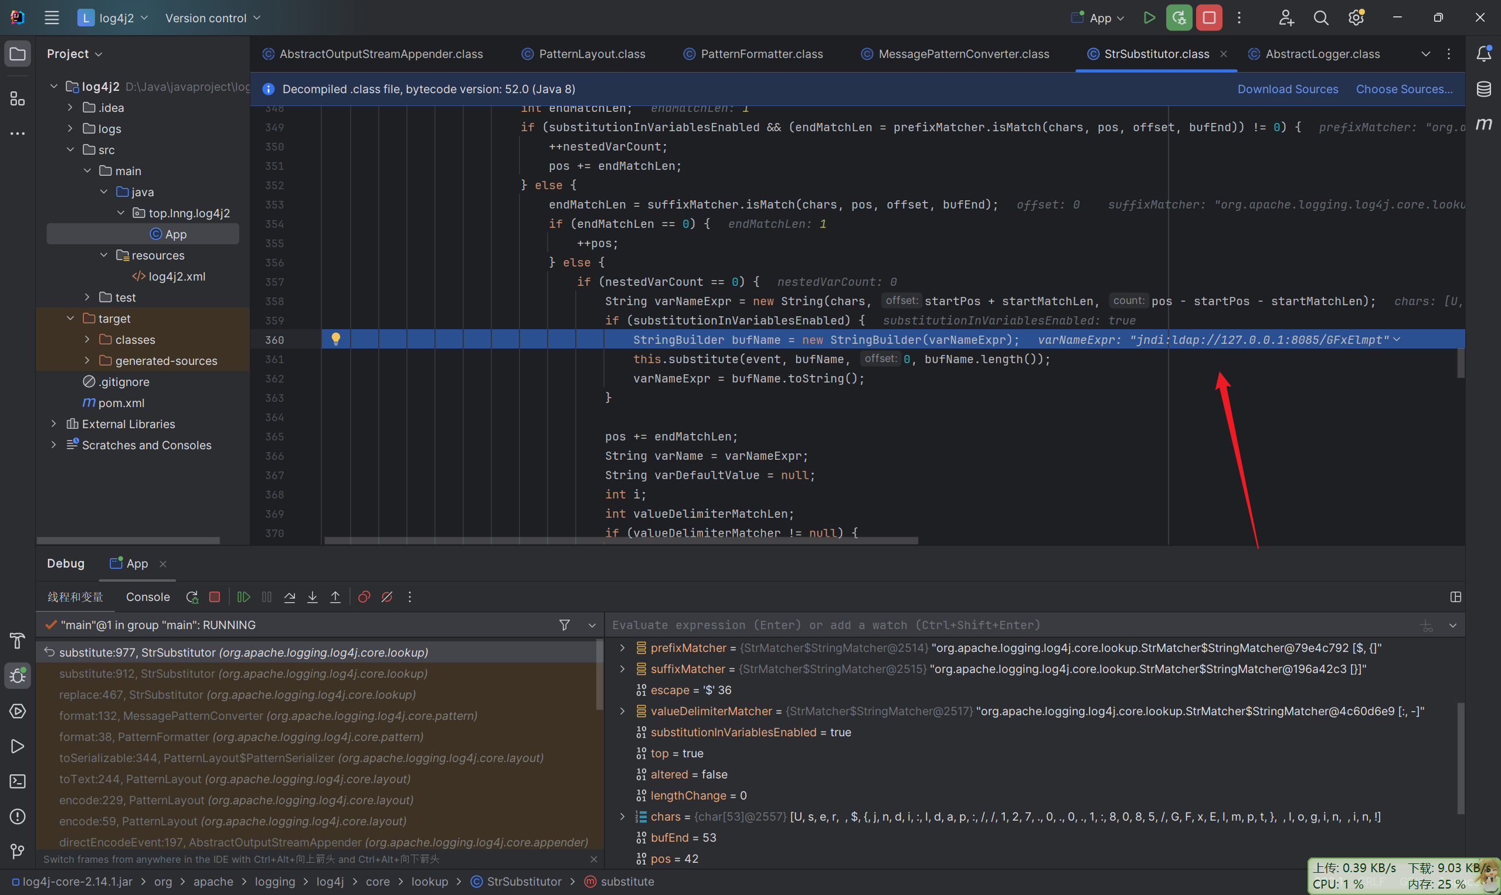The image size is (1501, 895).
Task: Stop debug session in debug toolbar
Action: [214, 596]
